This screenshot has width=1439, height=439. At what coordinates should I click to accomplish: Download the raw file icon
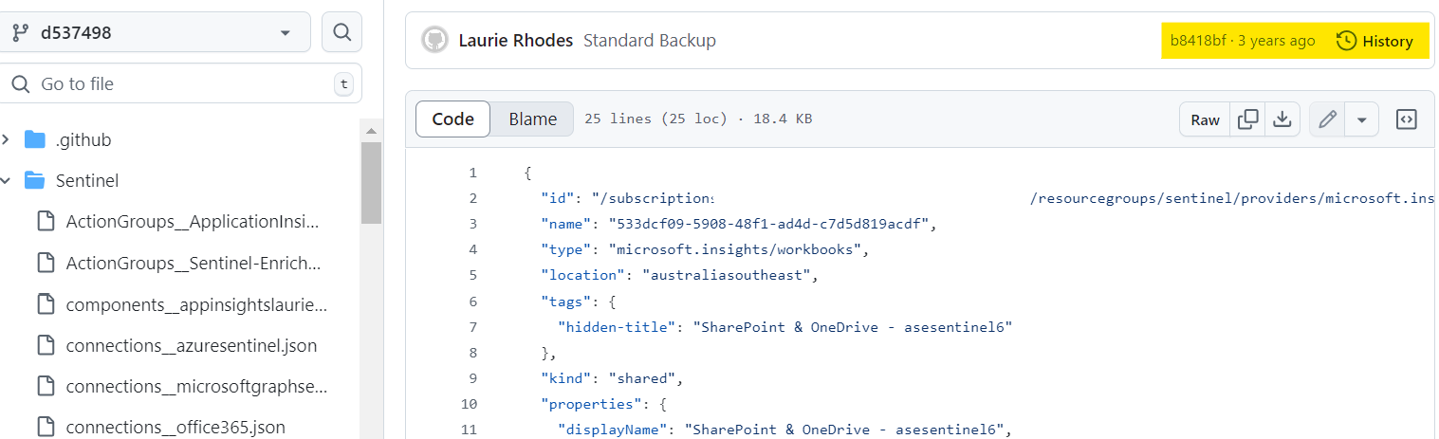pyautogui.click(x=1282, y=119)
